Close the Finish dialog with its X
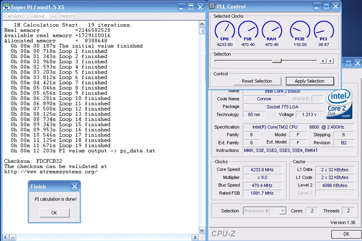Image resolution: width=362 pixels, height=241 pixels. point(74,186)
